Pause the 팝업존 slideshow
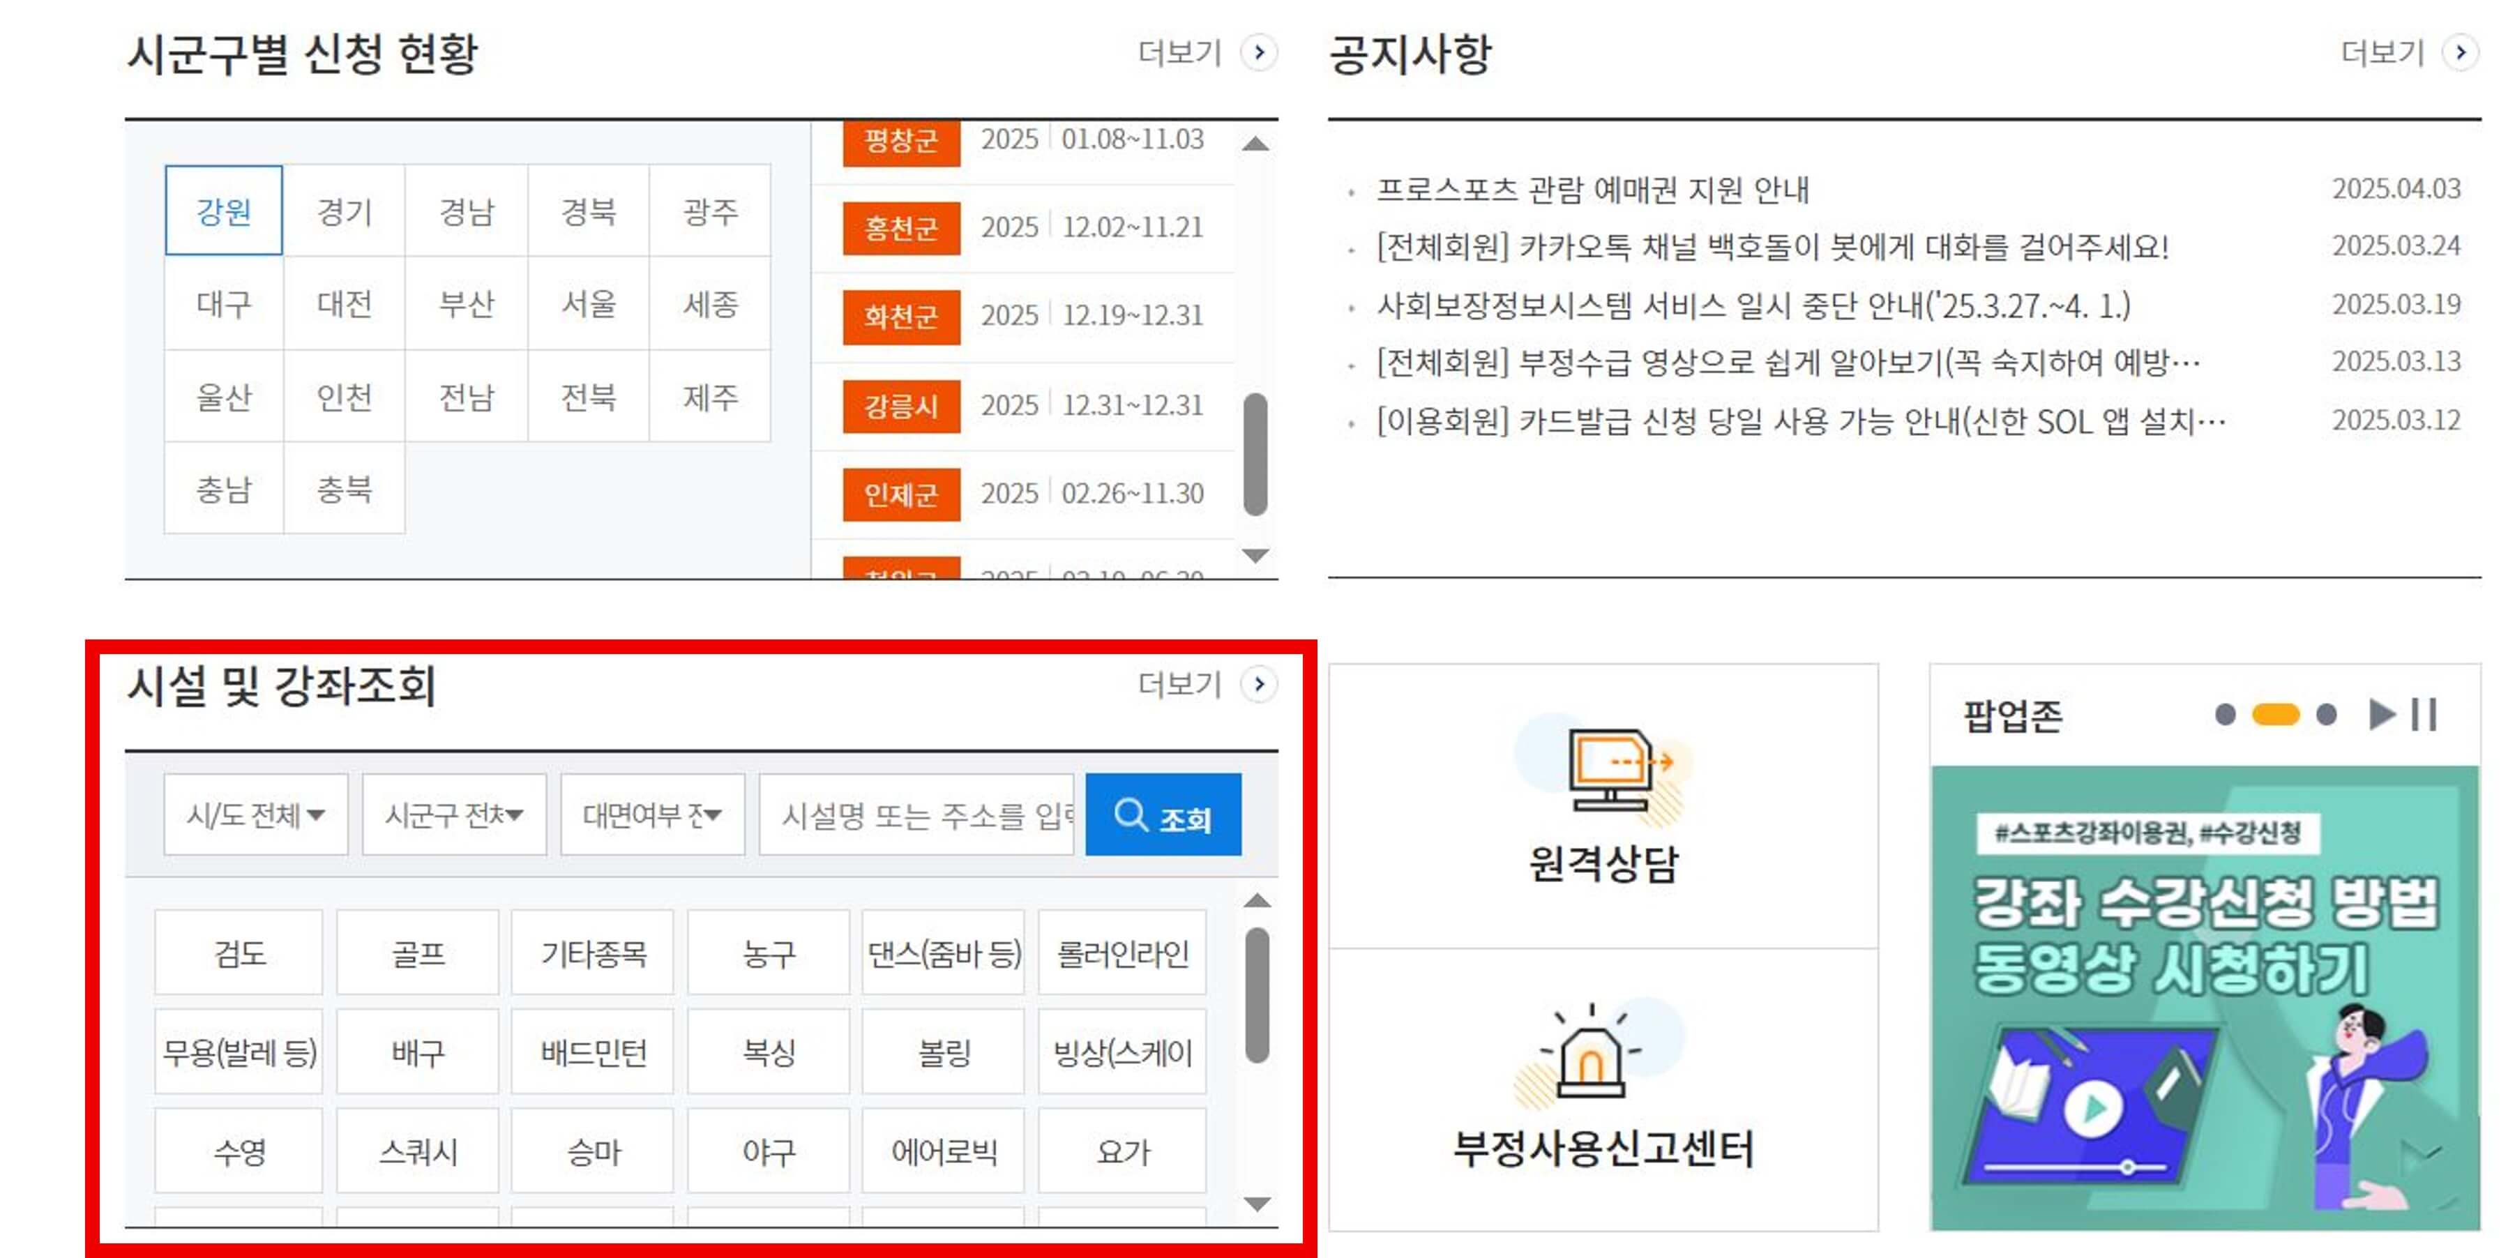 click(2424, 714)
